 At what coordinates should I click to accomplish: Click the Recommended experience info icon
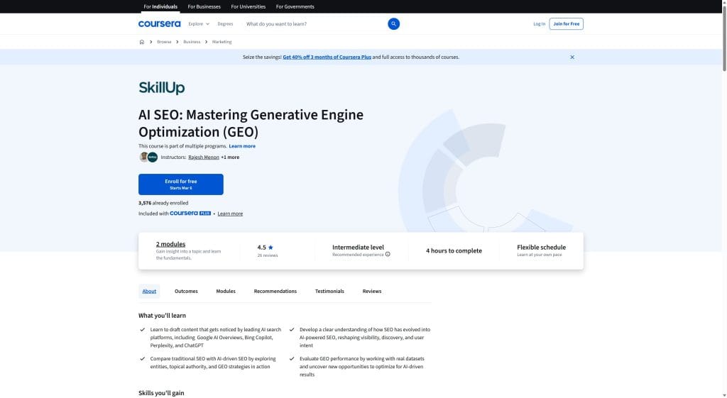pos(388,255)
